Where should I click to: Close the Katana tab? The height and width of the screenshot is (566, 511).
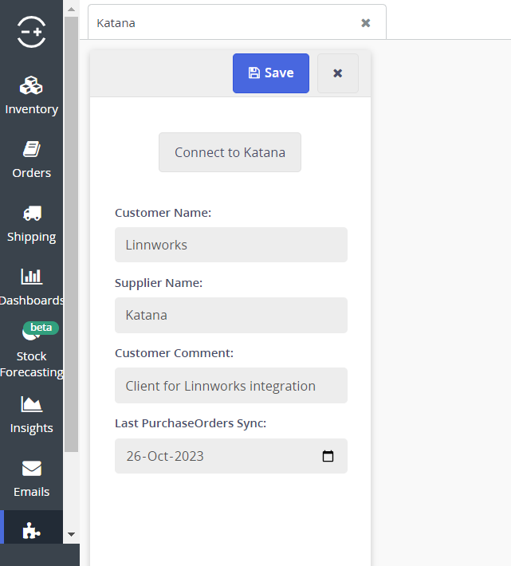coord(366,23)
